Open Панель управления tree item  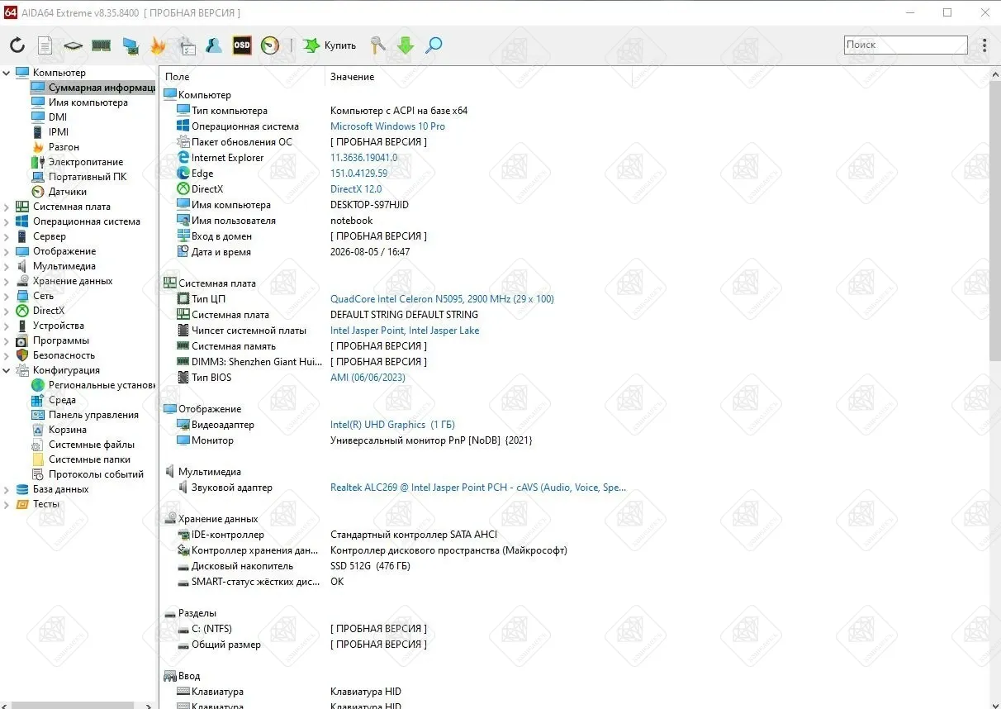(x=93, y=415)
